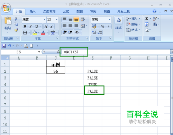
Task: Open the Name Box dropdown arrow
Action: pyautogui.click(x=39, y=52)
